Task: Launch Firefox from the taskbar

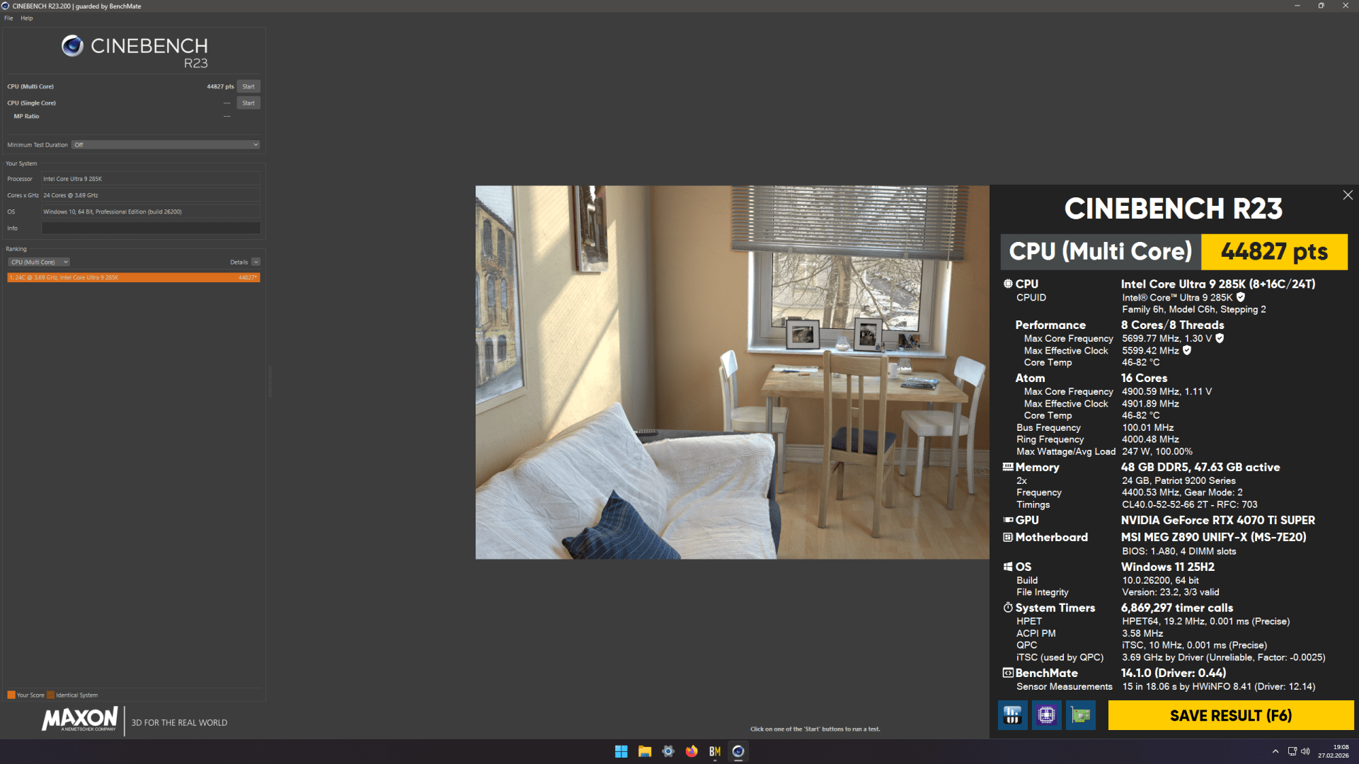Action: click(x=691, y=751)
